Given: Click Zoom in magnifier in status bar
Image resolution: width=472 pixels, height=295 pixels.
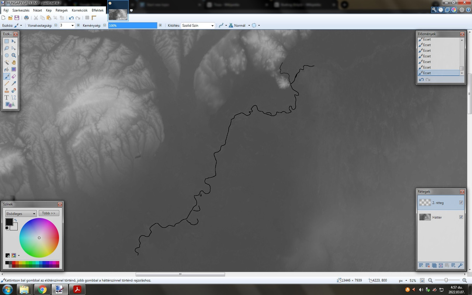Looking at the screenshot, I should [x=465, y=281].
